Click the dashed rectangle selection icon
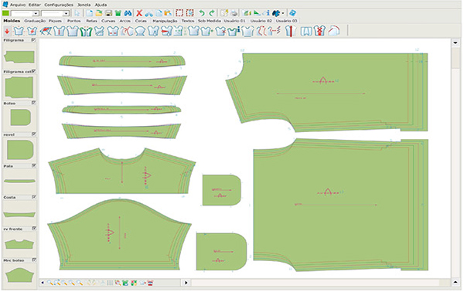Viewport: 464px width, 292px height. 179,13
